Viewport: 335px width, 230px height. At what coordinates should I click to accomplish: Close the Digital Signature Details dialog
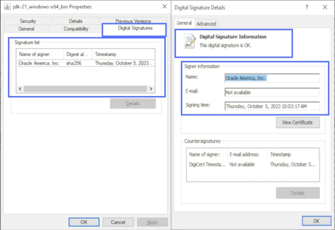tap(325, 8)
